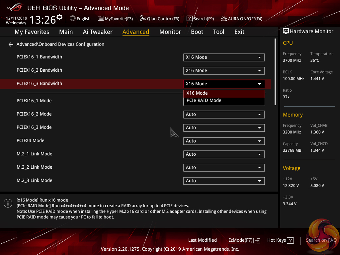Viewport: 340px width, 255px height.
Task: Collapse the PCIEX16_3 Bandwidth dropdown
Action: 224,84
